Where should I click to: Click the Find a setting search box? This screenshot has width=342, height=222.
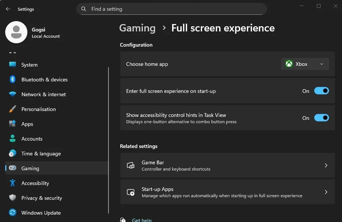coord(171,9)
